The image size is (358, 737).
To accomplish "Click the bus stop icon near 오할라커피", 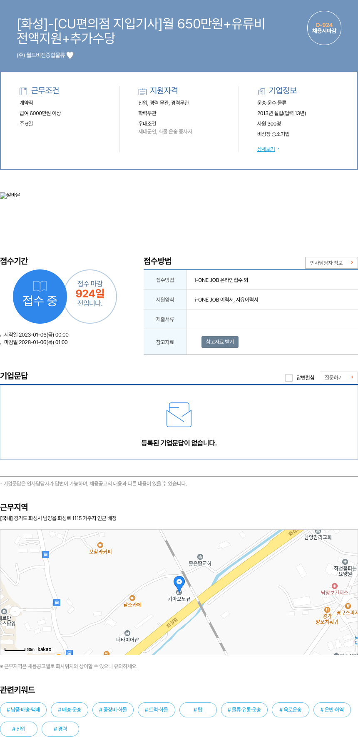I will tap(46, 554).
